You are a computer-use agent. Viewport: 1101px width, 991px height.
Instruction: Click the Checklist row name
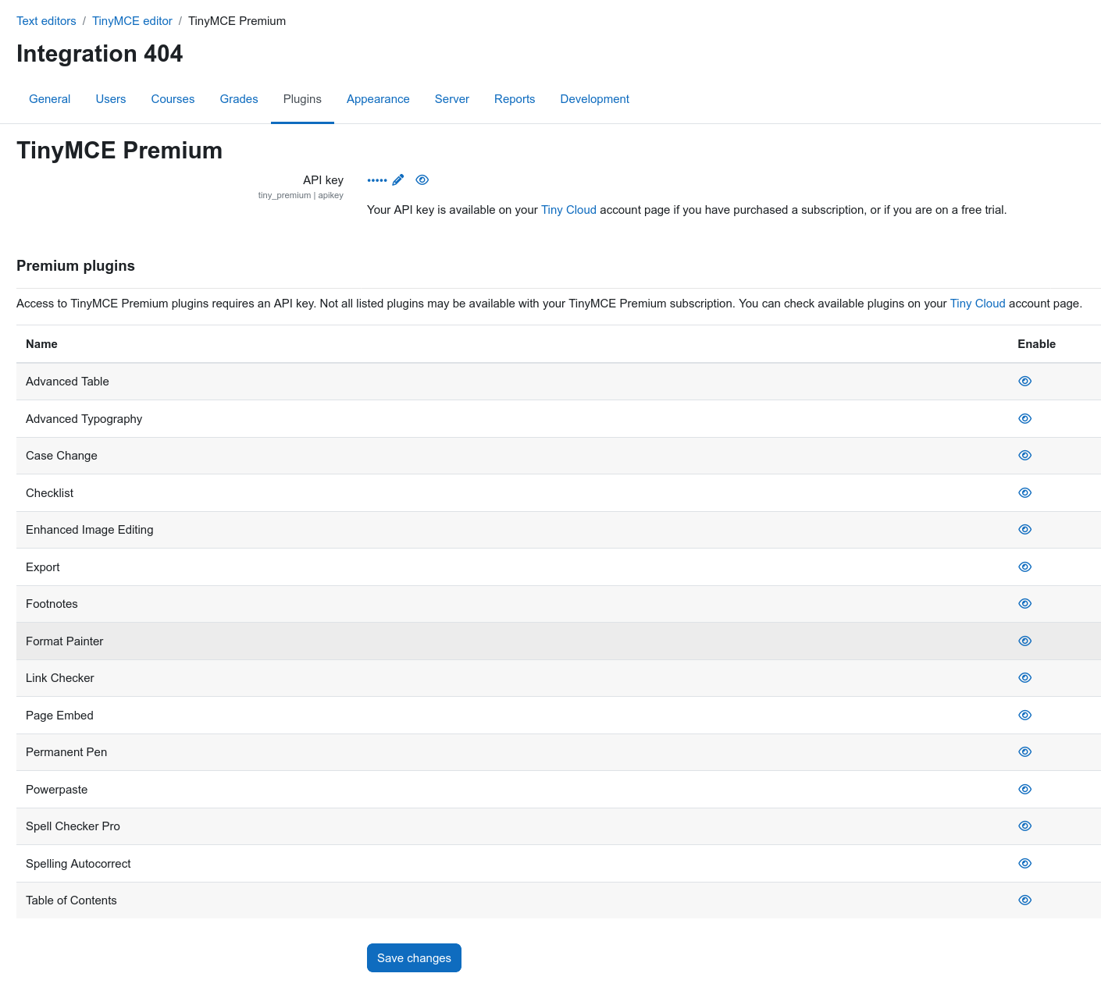pyautogui.click(x=49, y=493)
